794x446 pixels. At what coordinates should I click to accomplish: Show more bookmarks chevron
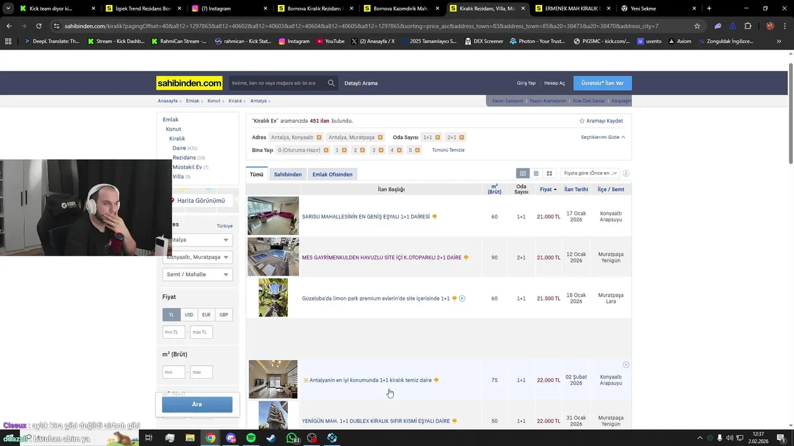point(779,42)
